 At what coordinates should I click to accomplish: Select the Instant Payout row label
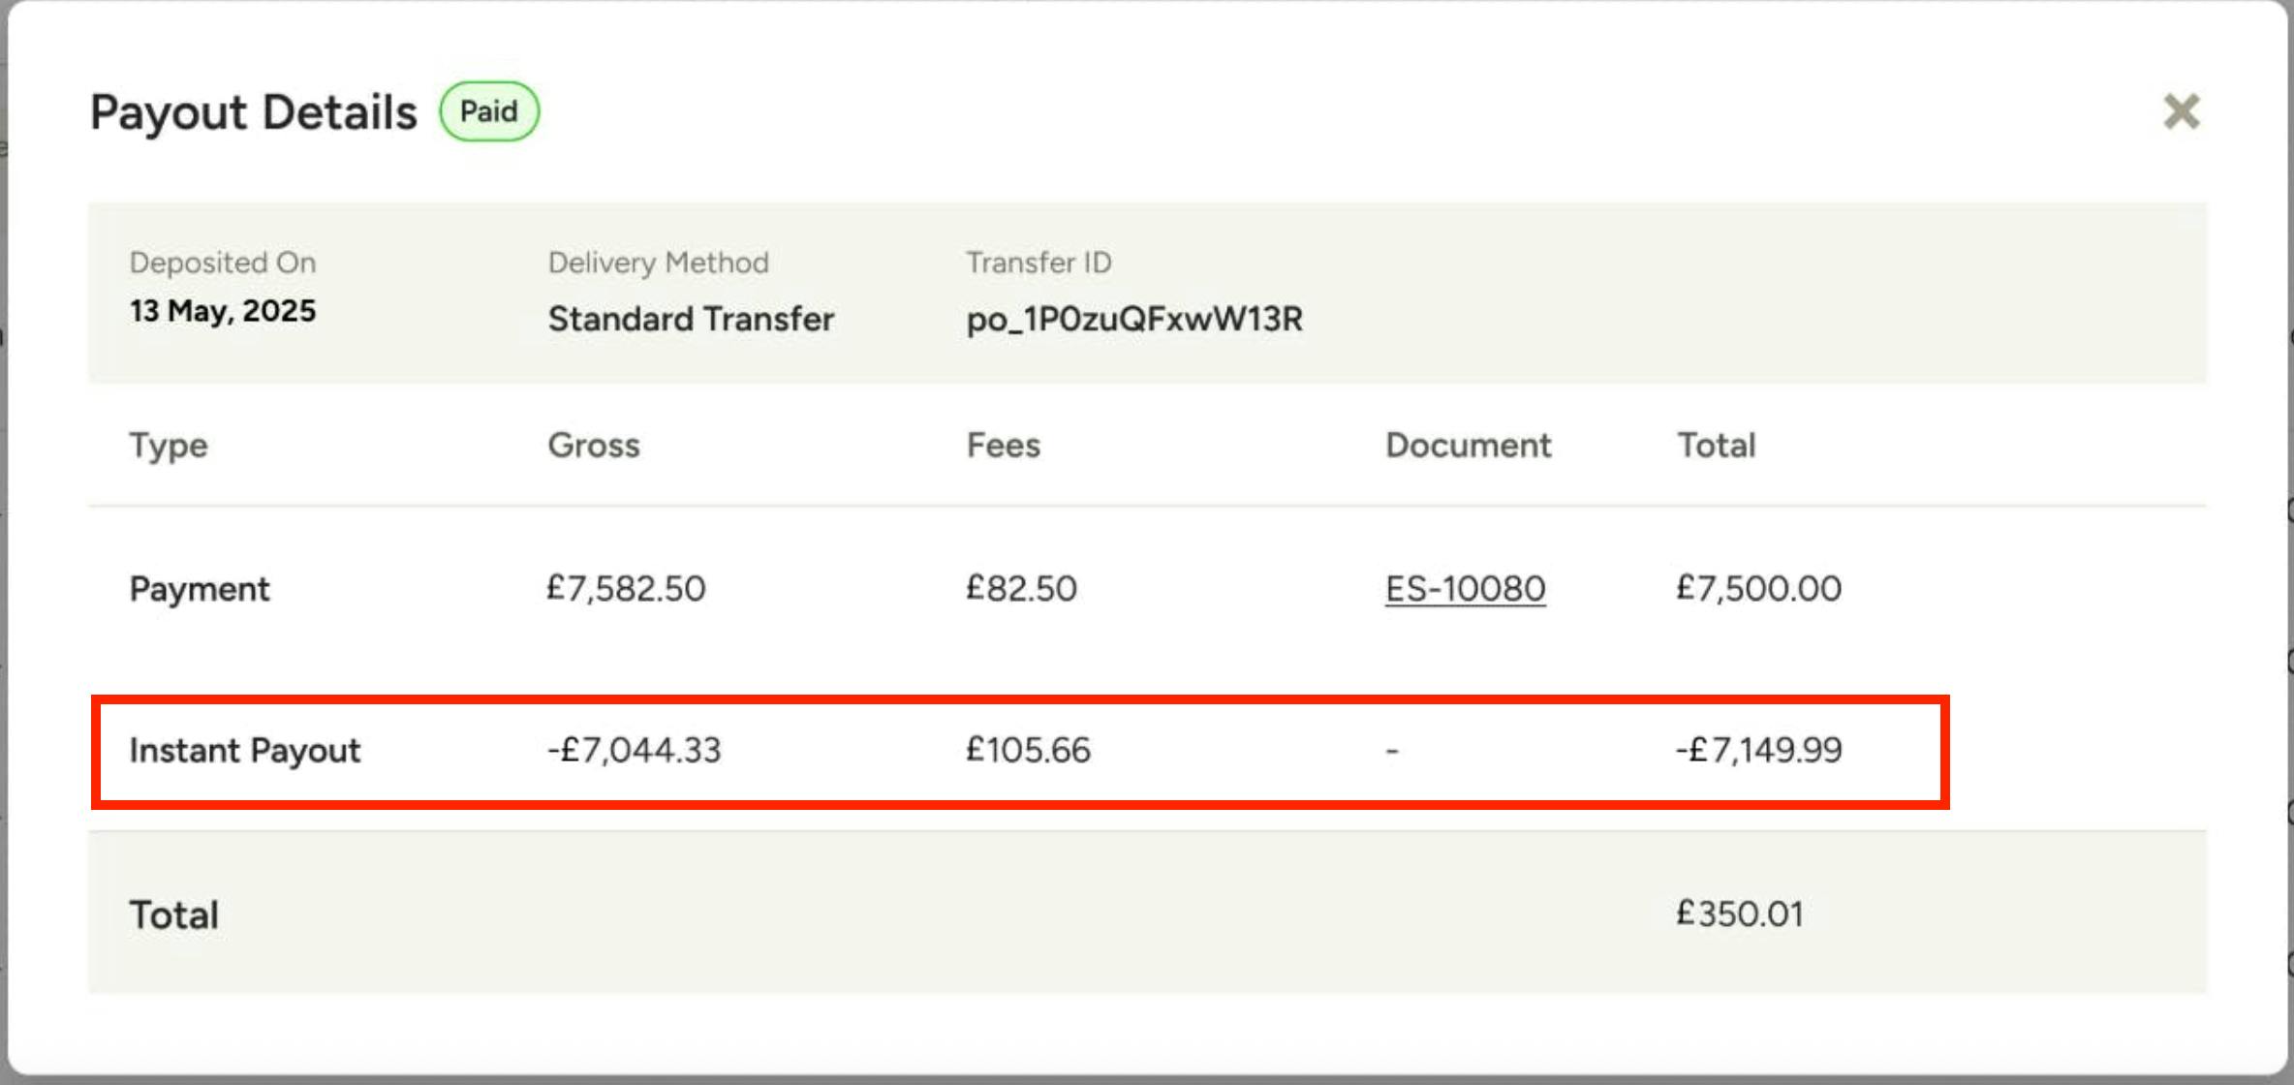click(x=245, y=750)
